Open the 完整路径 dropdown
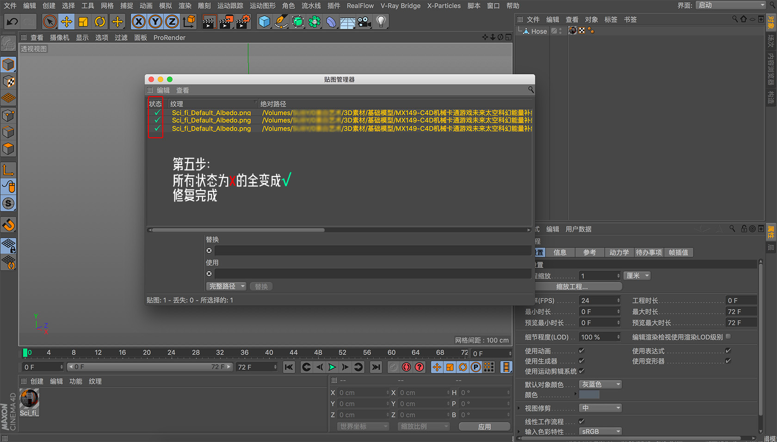This screenshot has height=442, width=777. [x=226, y=286]
